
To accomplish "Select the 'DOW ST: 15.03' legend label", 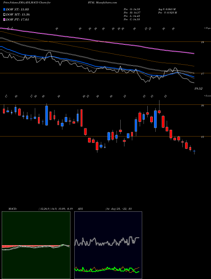I will 17,9.
